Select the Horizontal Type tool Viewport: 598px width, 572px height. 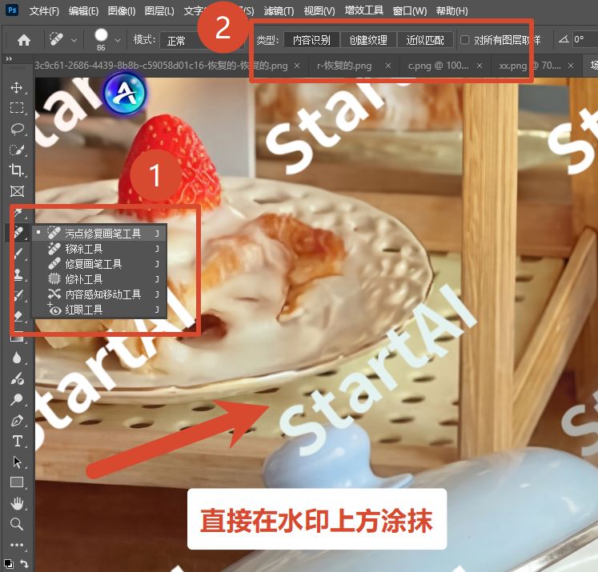click(17, 442)
